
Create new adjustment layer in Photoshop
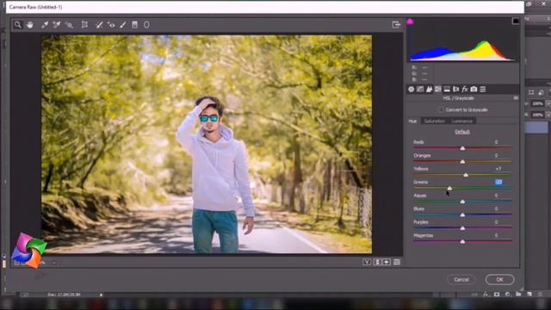click(x=507, y=294)
